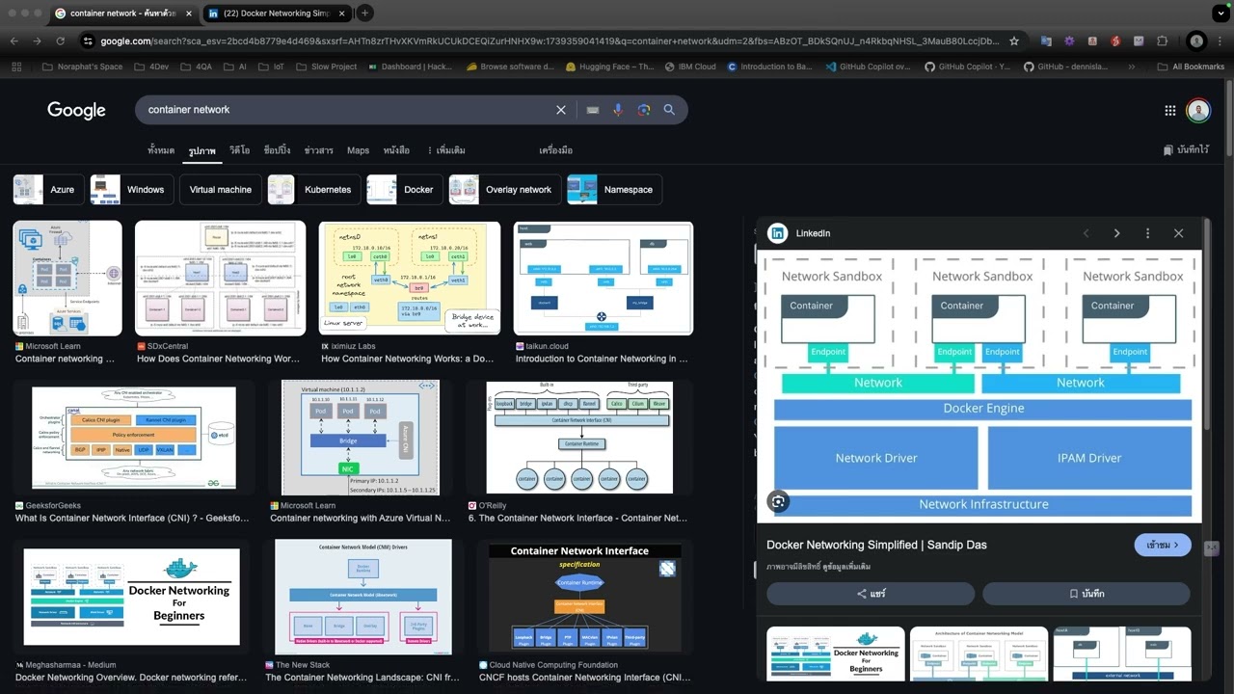Reload the page

pos(60,41)
